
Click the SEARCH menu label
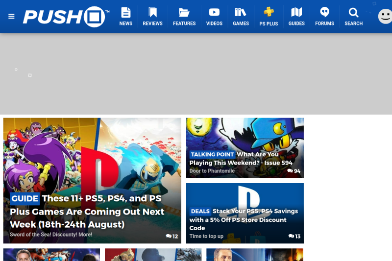pyautogui.click(x=353, y=24)
